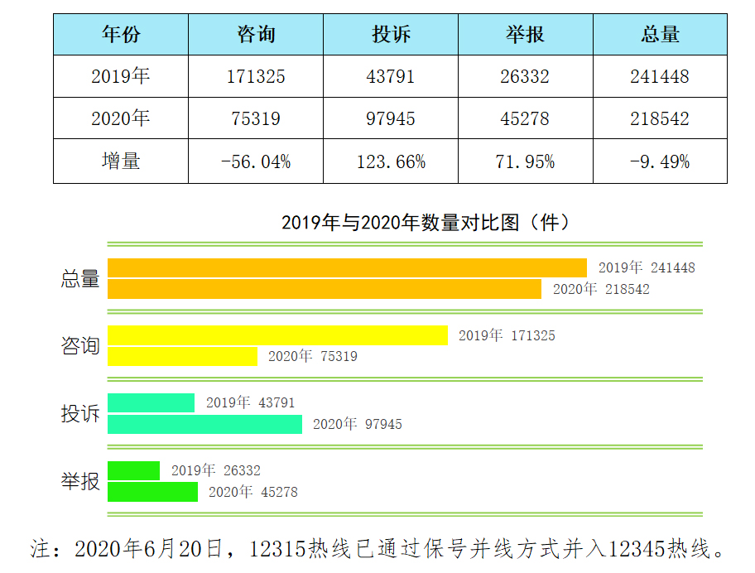This screenshot has width=755, height=573.
Task: Select the 举报 column header cell
Action: [x=524, y=34]
